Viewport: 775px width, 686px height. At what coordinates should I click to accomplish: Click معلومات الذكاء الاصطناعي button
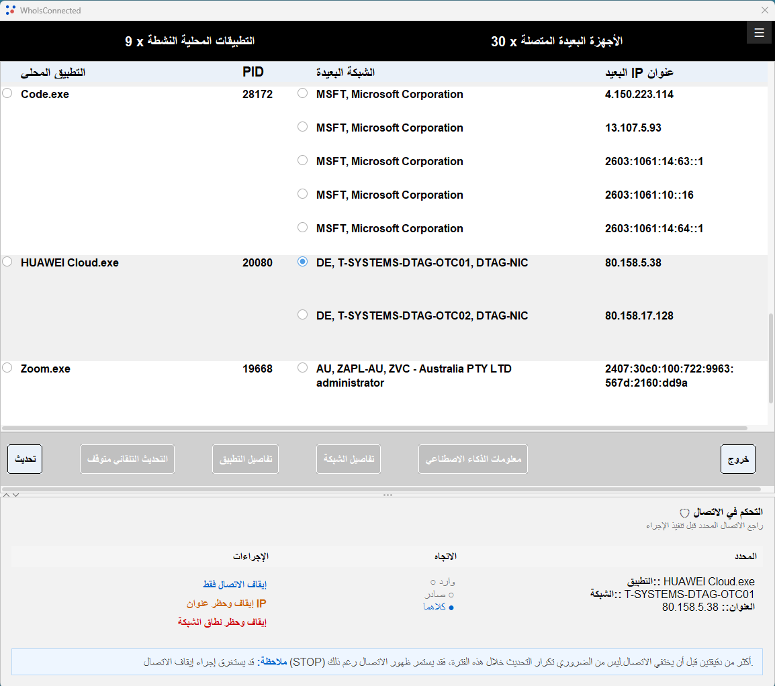[x=473, y=459]
